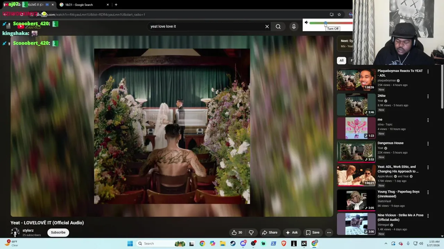Viewport: 444px width, 249px height.
Task: Open Yeat: ADL, Work Ethic title link
Action: coord(398,169)
